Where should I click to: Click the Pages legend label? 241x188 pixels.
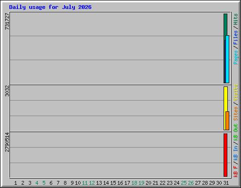click(235, 57)
